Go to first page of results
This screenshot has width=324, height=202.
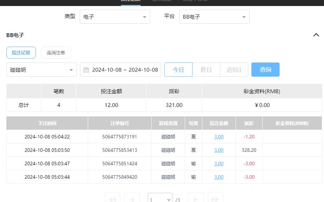tap(112, 198)
